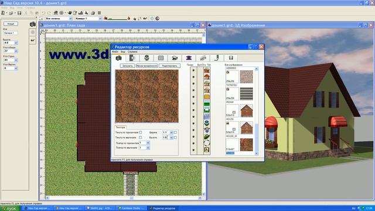Open the Вид menu in resource editor
The image size is (375, 211).
pos(122,52)
